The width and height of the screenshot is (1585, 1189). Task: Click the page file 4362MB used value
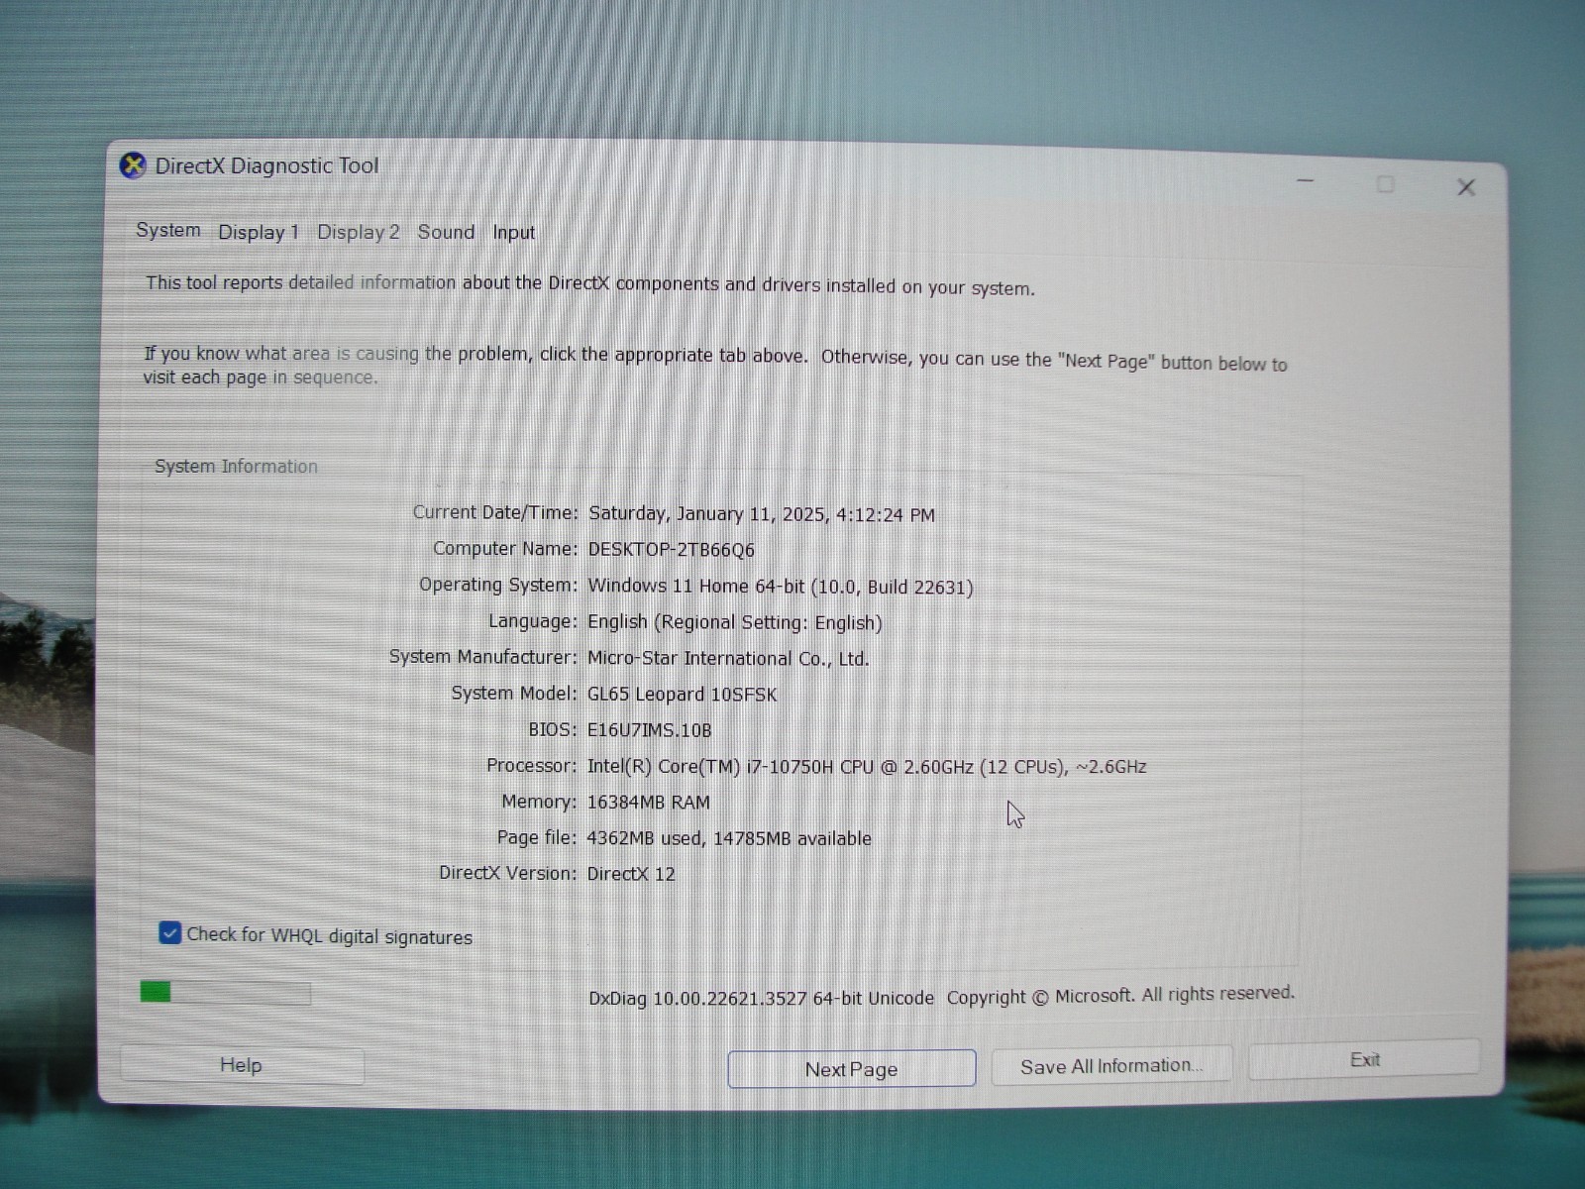(729, 838)
